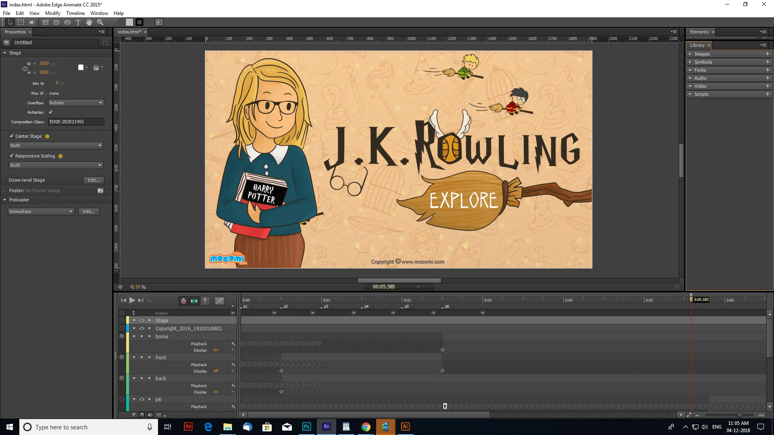Select the Text tool

[78, 23]
